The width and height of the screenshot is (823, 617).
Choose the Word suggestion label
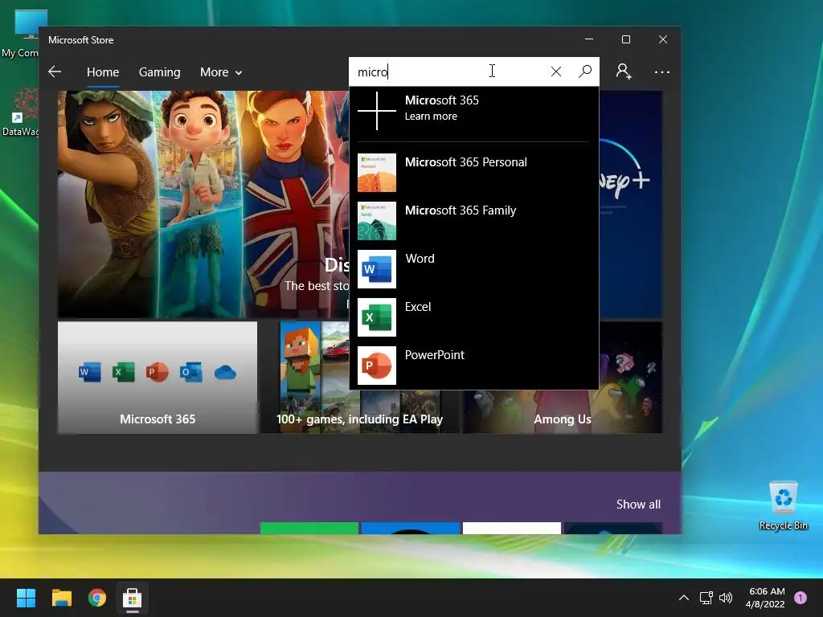[x=420, y=259]
